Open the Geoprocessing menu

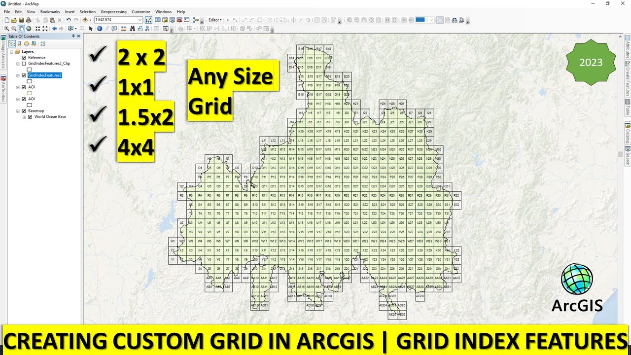(113, 11)
